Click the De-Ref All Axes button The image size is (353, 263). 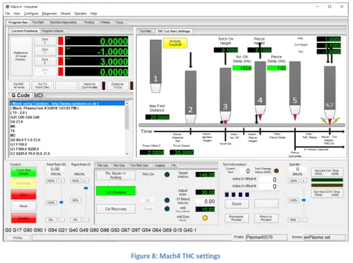tap(19, 85)
